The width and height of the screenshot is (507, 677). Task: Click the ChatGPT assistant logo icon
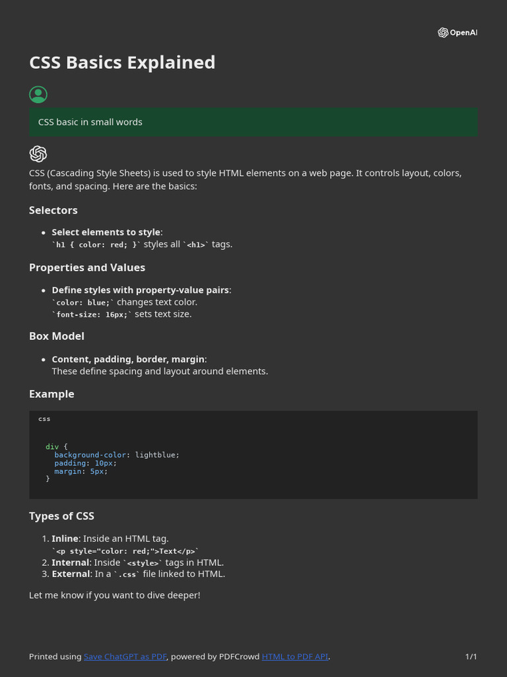[38, 154]
